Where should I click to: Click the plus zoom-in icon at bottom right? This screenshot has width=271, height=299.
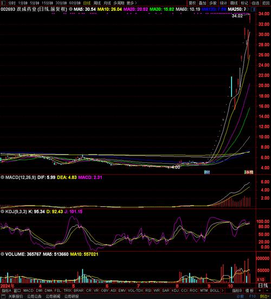(260, 290)
